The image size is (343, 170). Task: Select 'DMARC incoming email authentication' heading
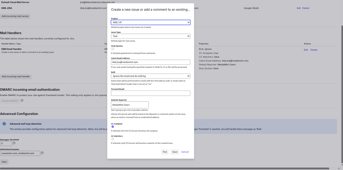30,90
